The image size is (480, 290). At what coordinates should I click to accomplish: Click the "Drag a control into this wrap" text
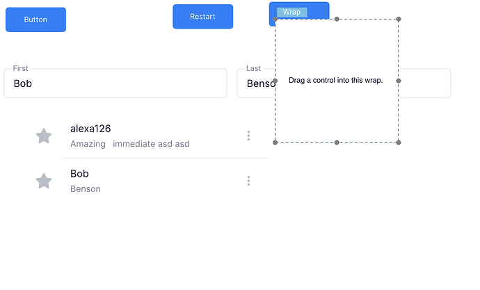(336, 81)
